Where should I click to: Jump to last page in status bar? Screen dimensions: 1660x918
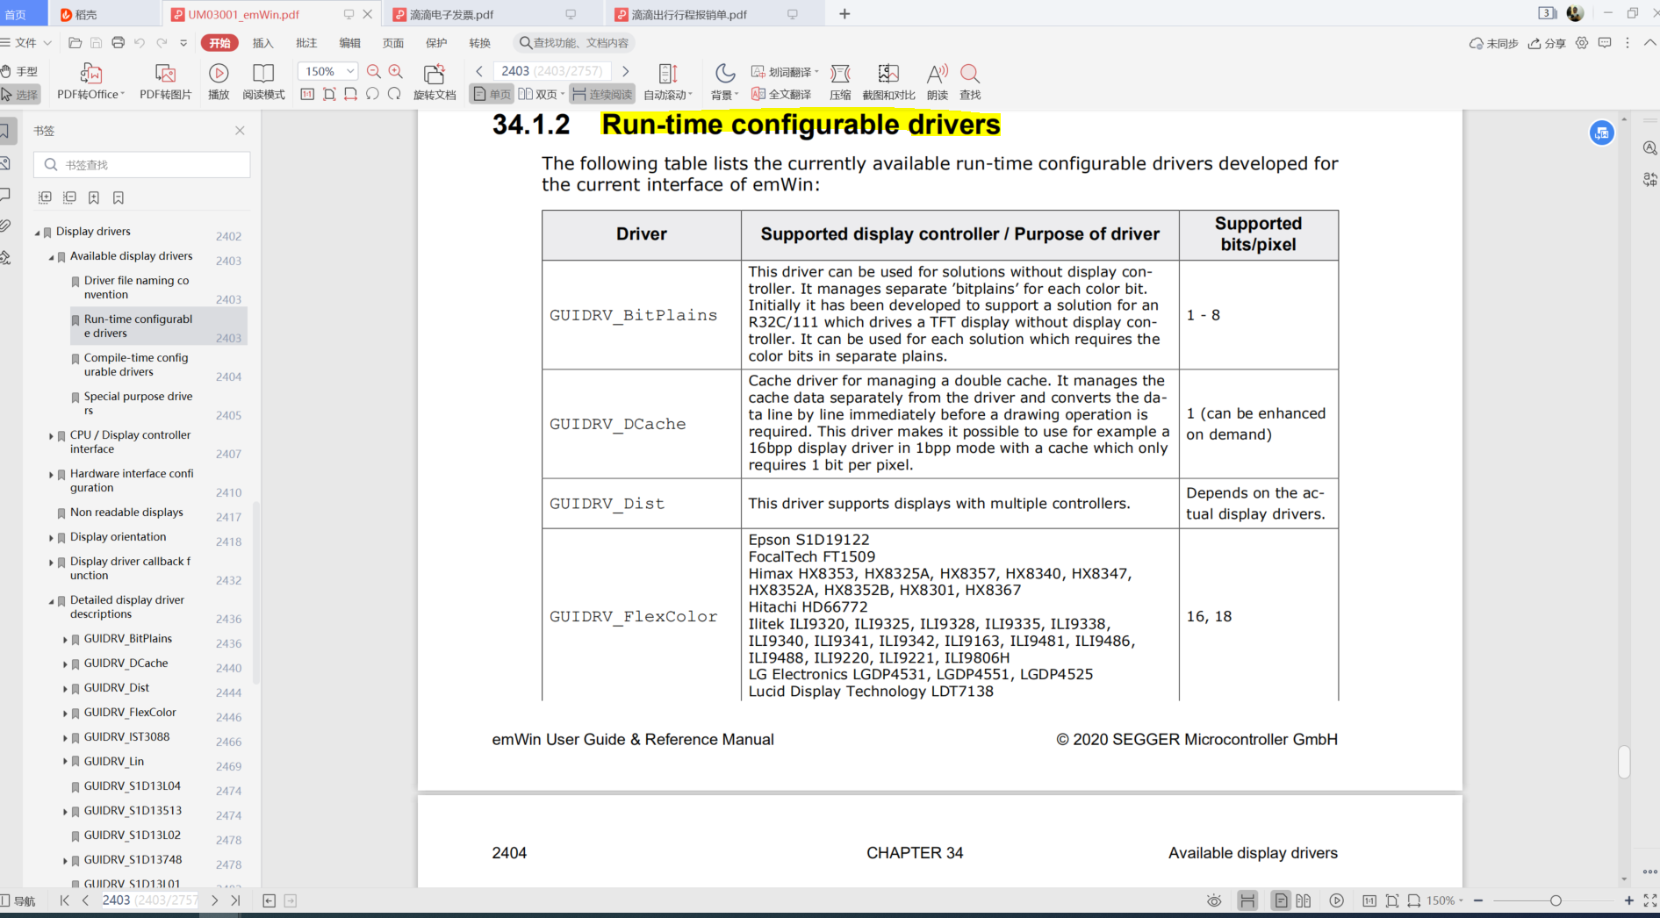pos(235,900)
